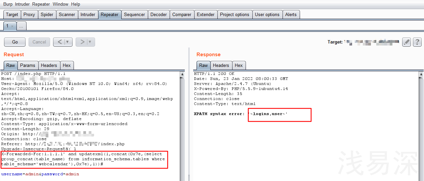
Task: Switch to the Target tab
Action: click(x=12, y=15)
